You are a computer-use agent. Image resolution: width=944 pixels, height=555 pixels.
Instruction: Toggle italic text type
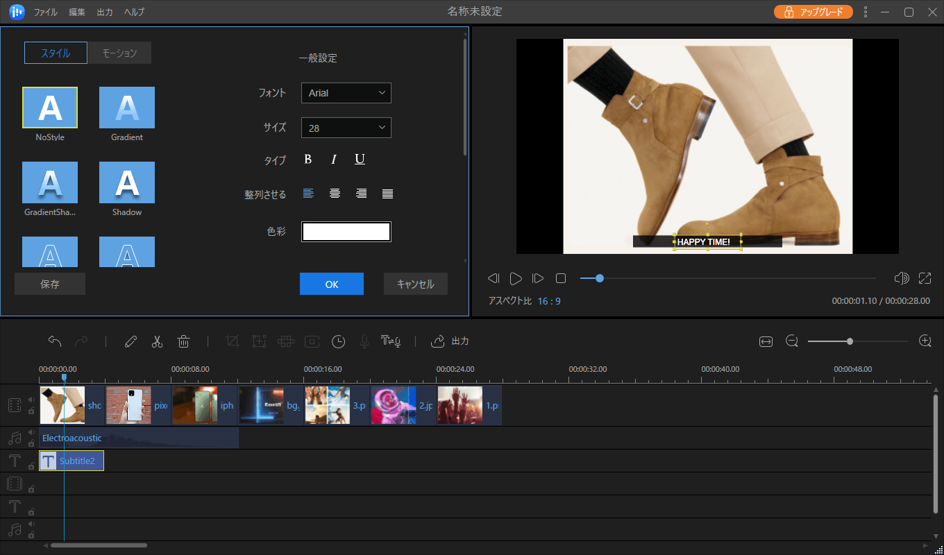click(x=334, y=160)
